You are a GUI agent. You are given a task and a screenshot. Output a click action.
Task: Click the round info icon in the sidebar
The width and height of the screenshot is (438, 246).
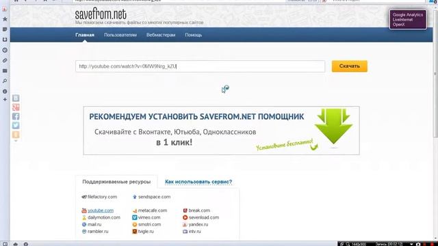coord(5,91)
